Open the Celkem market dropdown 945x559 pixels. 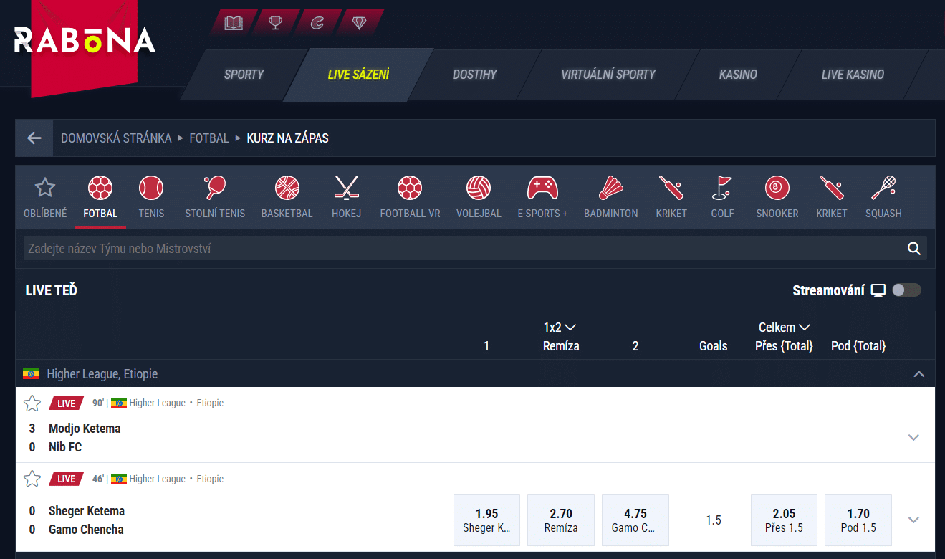tap(785, 328)
